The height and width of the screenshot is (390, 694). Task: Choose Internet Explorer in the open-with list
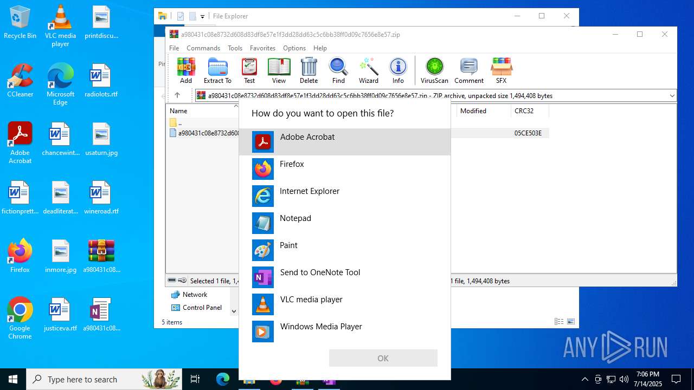click(345, 196)
